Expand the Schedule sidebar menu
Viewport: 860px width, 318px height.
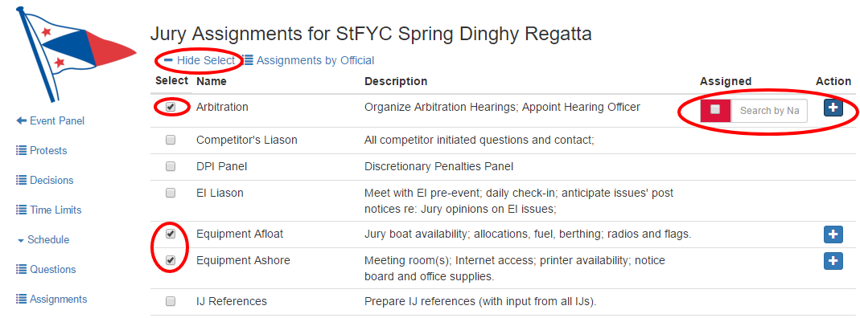pos(44,240)
